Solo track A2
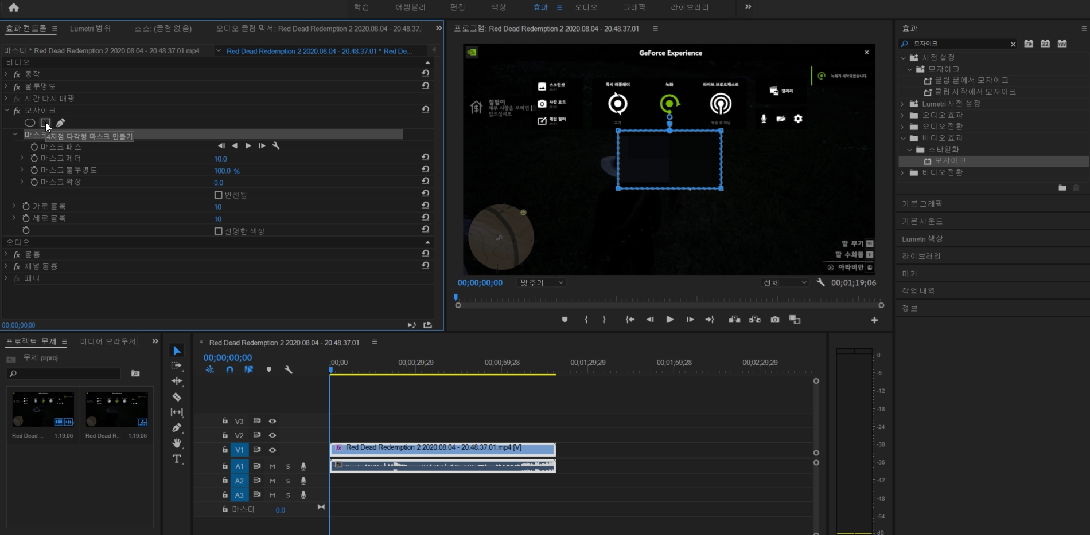The image size is (1090, 535). [x=288, y=481]
